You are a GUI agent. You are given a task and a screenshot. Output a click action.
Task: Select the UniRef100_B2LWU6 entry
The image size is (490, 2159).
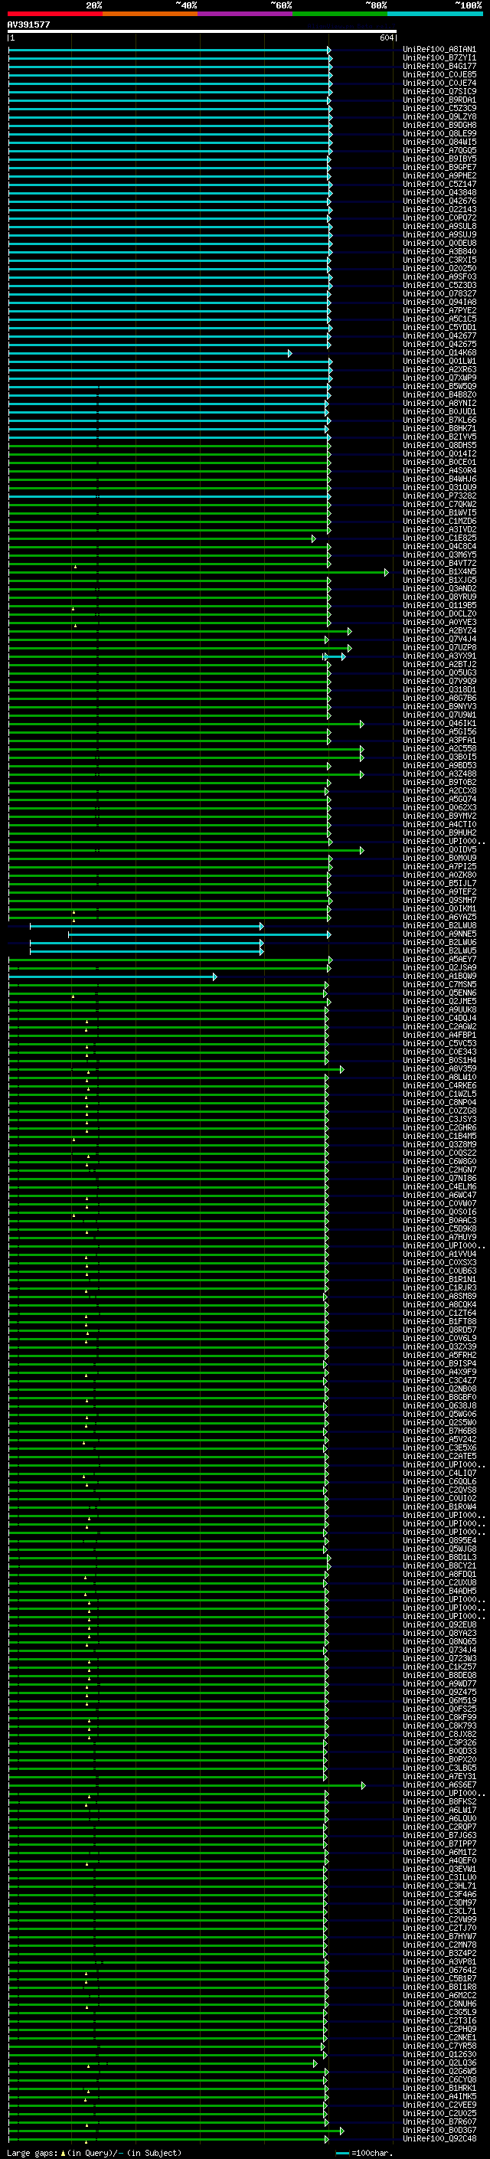pos(439,942)
